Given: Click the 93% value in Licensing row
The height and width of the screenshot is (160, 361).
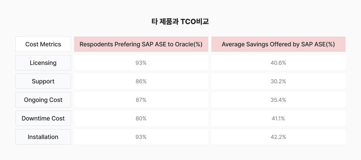Looking at the screenshot, I should 141,63.
